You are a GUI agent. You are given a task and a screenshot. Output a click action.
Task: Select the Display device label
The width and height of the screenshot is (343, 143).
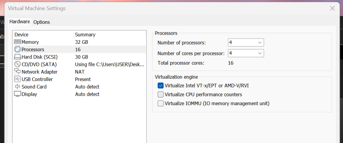click(29, 94)
